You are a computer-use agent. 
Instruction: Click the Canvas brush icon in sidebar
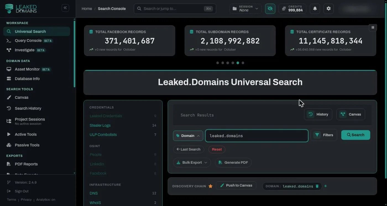9,97
